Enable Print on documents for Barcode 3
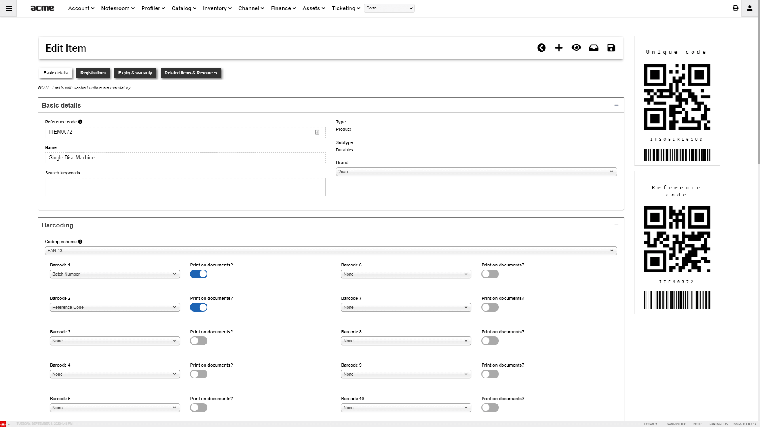The height and width of the screenshot is (427, 760). tap(199, 341)
